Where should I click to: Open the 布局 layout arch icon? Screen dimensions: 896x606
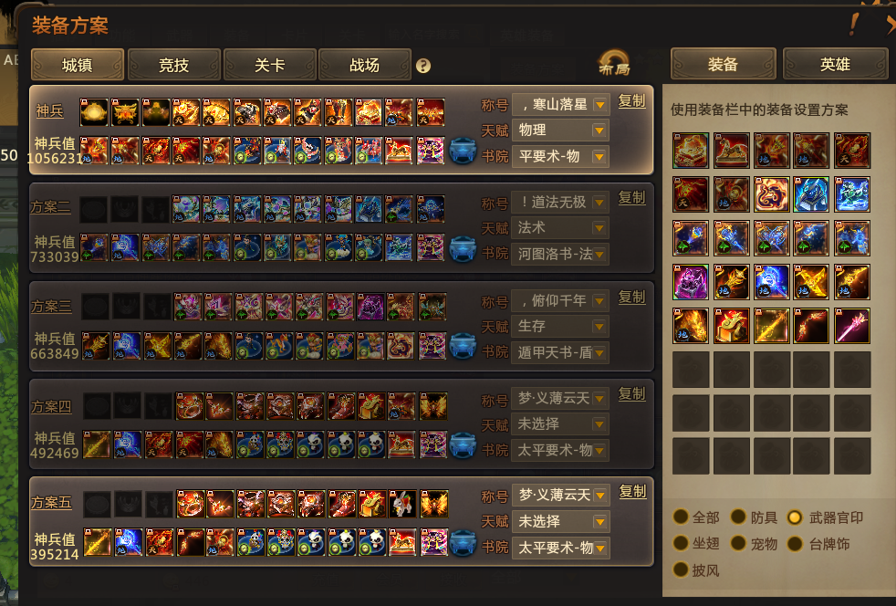click(614, 63)
